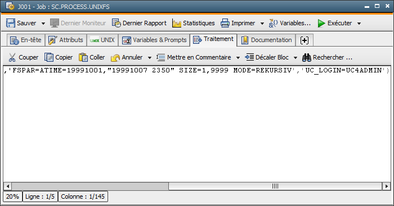Open the Variables... dialog
Screen dimensions: 394x206
pos(289,23)
